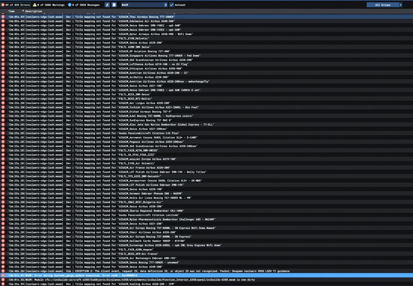
Task: Click the clear console brush icon
Action: coord(107,5)
